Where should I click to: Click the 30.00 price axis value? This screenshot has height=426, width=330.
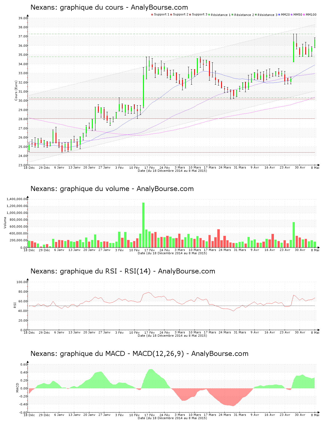[23, 101]
